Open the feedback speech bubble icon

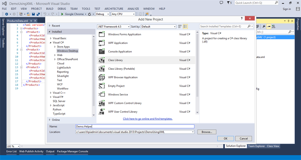pos(222,3)
